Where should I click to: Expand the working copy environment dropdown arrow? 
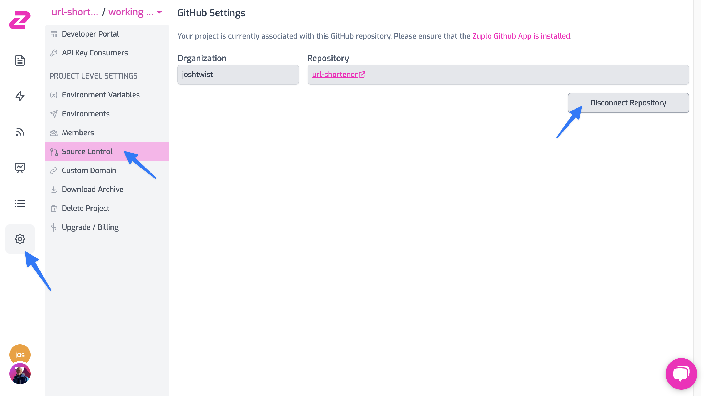pos(160,12)
